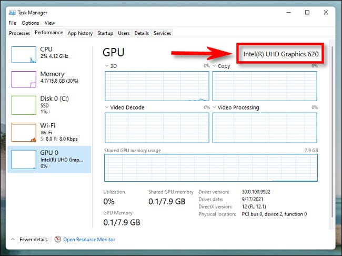Switch to the App history tab

[x=80, y=33]
